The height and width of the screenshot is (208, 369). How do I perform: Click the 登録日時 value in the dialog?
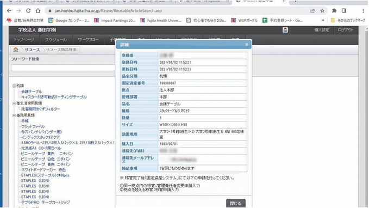176,62
